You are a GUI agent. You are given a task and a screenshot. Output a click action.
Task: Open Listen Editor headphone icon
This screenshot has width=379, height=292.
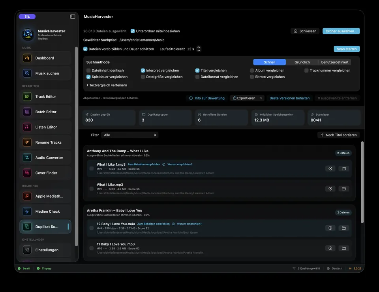coord(27,127)
